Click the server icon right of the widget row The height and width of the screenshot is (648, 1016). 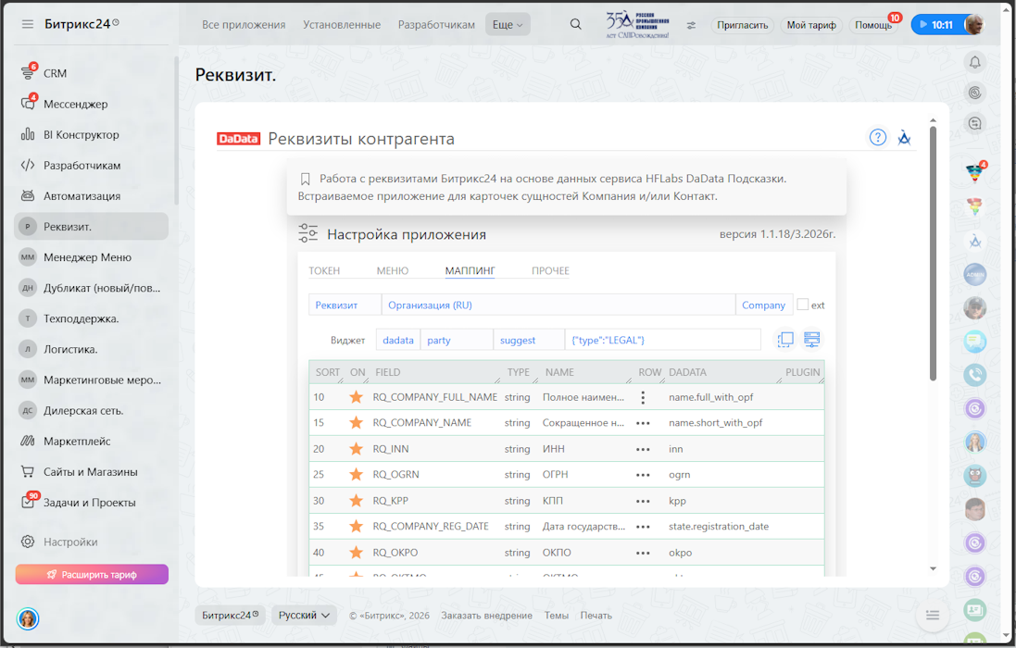coord(812,340)
